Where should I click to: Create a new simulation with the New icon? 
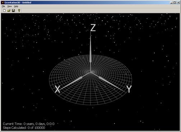(4, 11)
